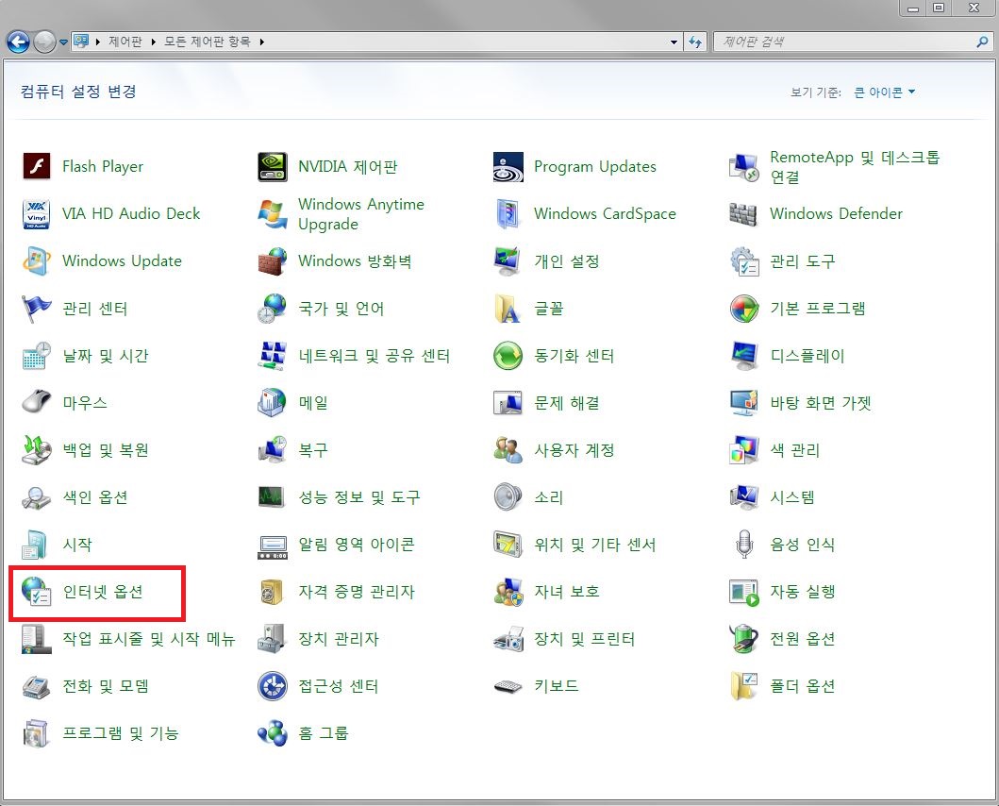This screenshot has width=999, height=806.
Task: Click the '네트워크 및 공유 센터' link
Action: click(x=374, y=356)
